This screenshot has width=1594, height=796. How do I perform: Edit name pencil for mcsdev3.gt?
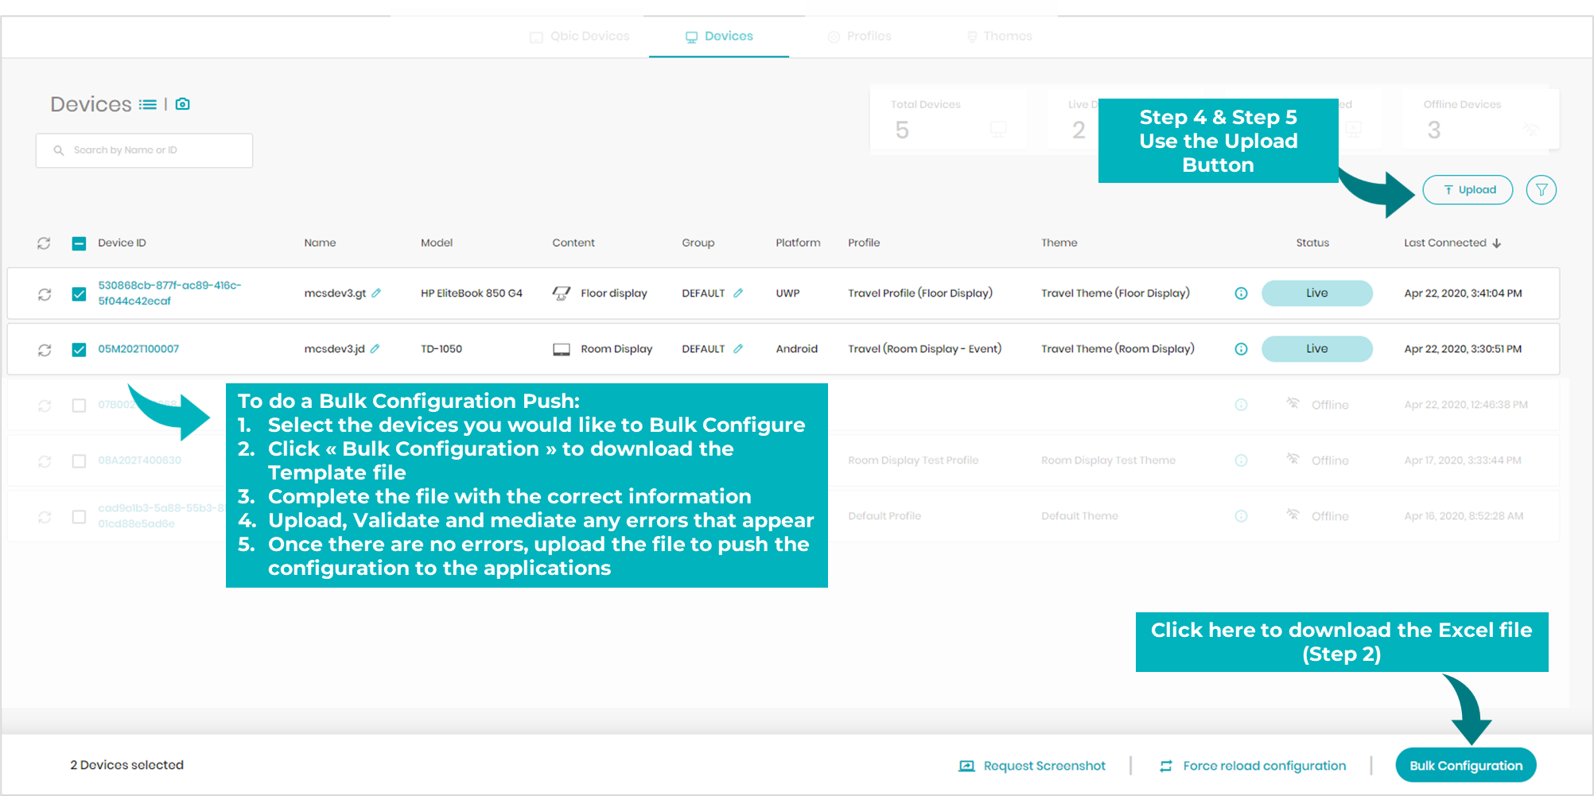(376, 293)
